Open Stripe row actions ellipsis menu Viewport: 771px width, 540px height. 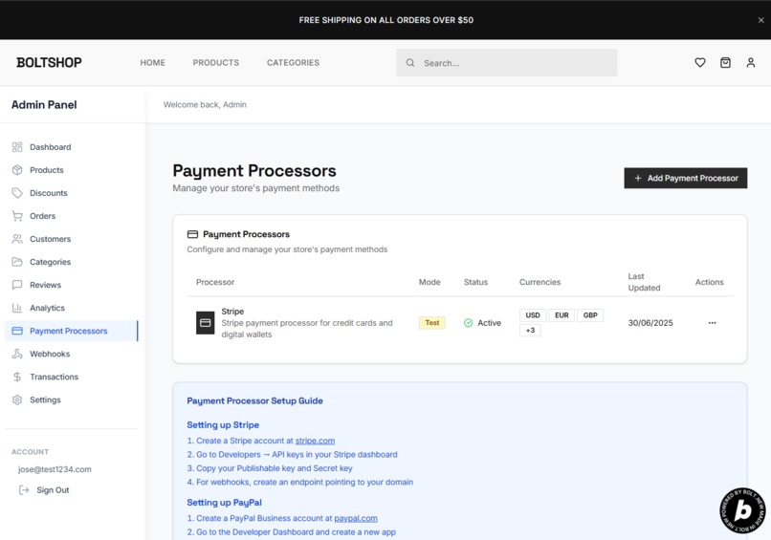pyautogui.click(x=712, y=323)
